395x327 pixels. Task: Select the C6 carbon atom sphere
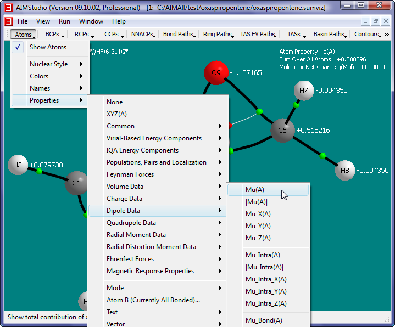click(x=282, y=131)
